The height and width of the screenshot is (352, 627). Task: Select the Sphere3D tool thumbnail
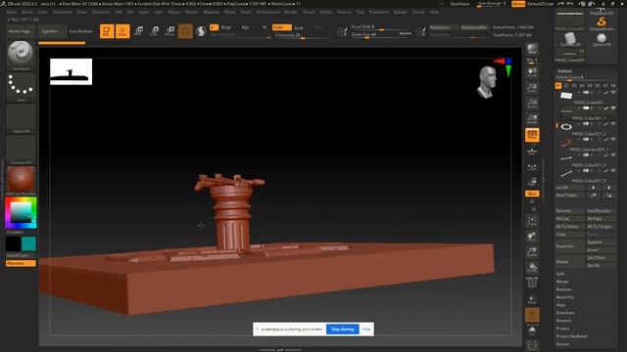pos(601,39)
